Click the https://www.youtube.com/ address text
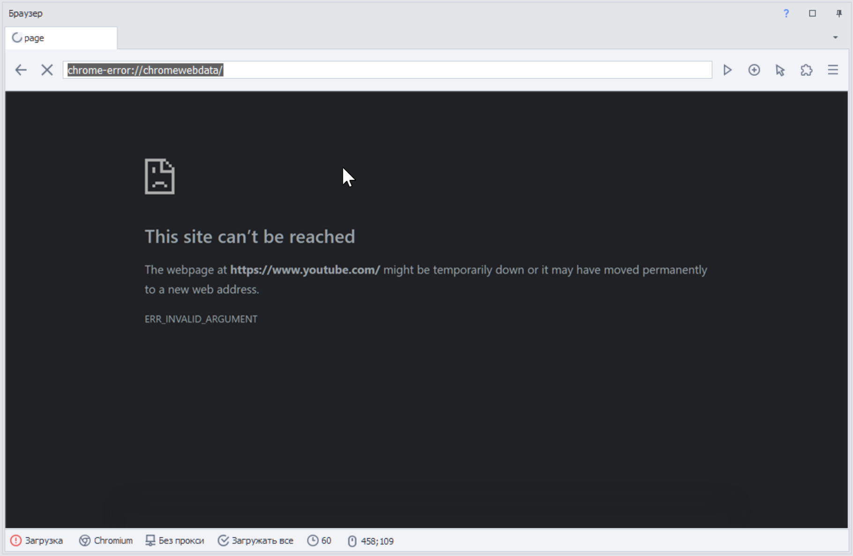The height and width of the screenshot is (556, 853). [x=305, y=270]
